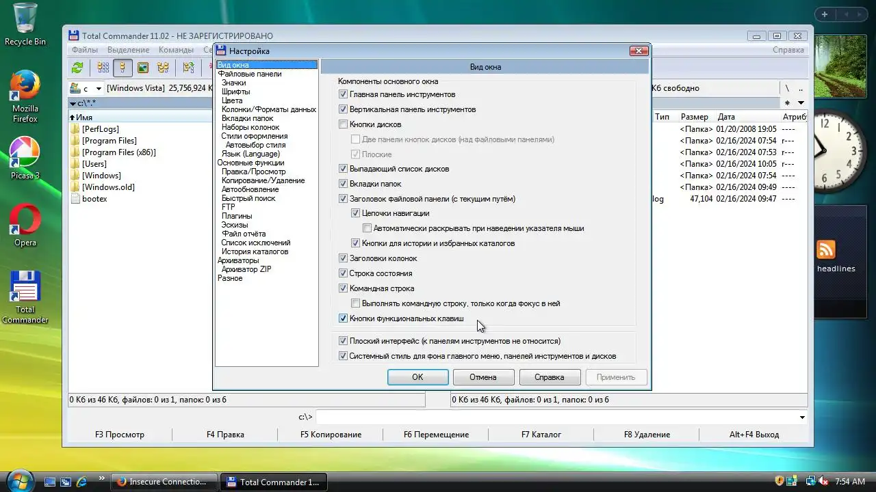
Task: Open the Справка menu in Total Commander
Action: 788,50
